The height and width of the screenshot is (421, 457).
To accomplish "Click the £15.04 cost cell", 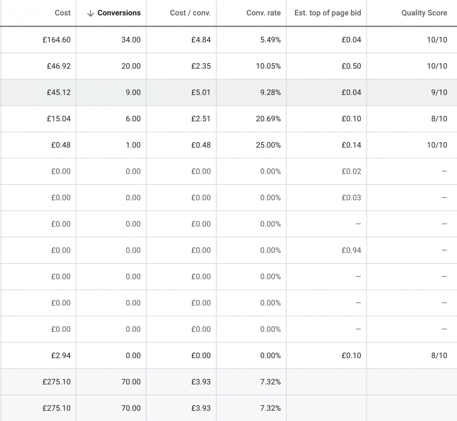I will (x=58, y=118).
